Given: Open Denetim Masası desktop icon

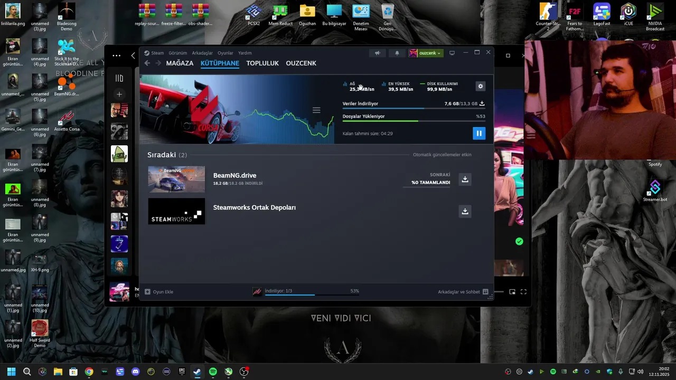Looking at the screenshot, I should coord(361,17).
